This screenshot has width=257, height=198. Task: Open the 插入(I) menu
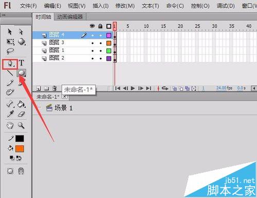coord(101,6)
